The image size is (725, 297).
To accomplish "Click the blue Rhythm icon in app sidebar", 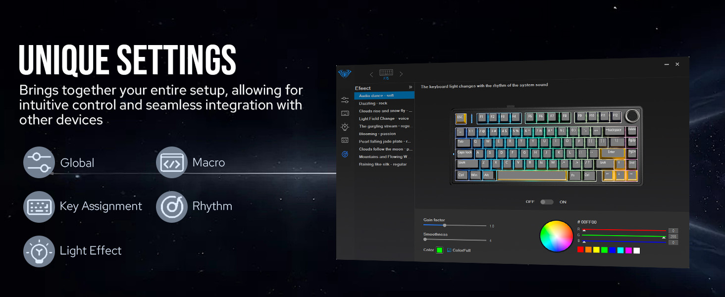I will (x=345, y=154).
